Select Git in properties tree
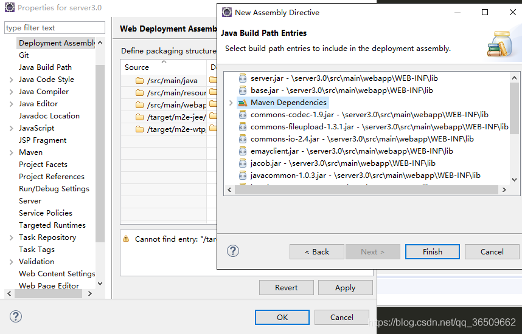The height and width of the screenshot is (334, 522). pos(24,55)
